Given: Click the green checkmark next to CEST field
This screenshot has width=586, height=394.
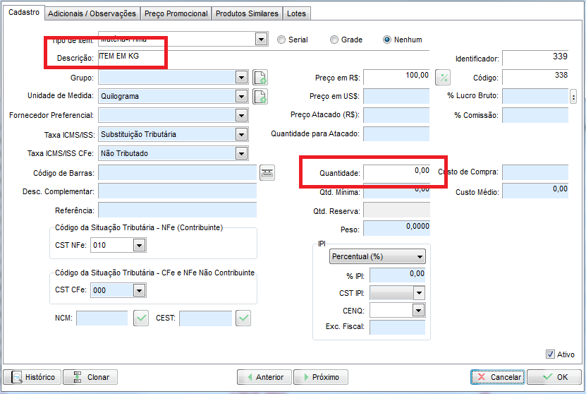Looking at the screenshot, I should (x=243, y=318).
